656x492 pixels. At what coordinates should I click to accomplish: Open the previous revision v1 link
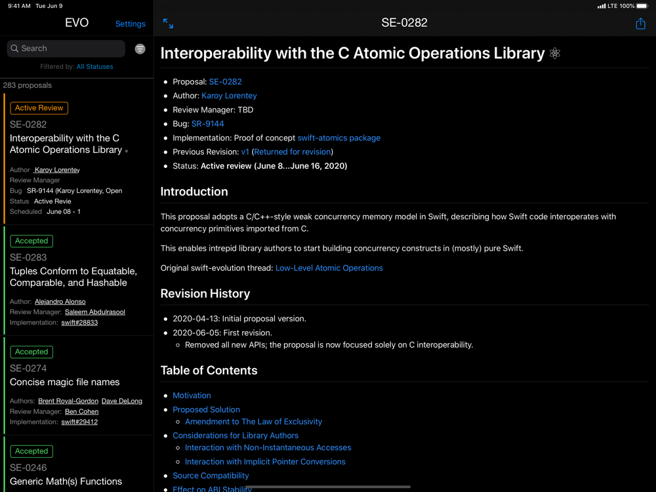click(x=245, y=152)
